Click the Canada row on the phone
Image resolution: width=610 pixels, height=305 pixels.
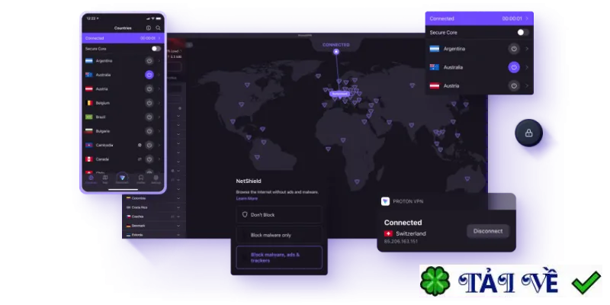(x=123, y=159)
